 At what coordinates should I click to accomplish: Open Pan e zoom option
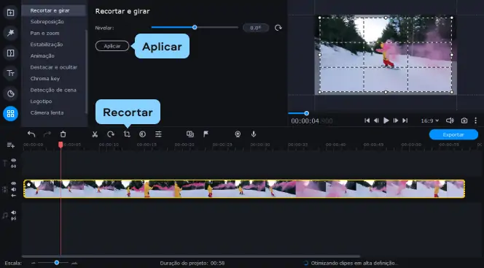44,33
